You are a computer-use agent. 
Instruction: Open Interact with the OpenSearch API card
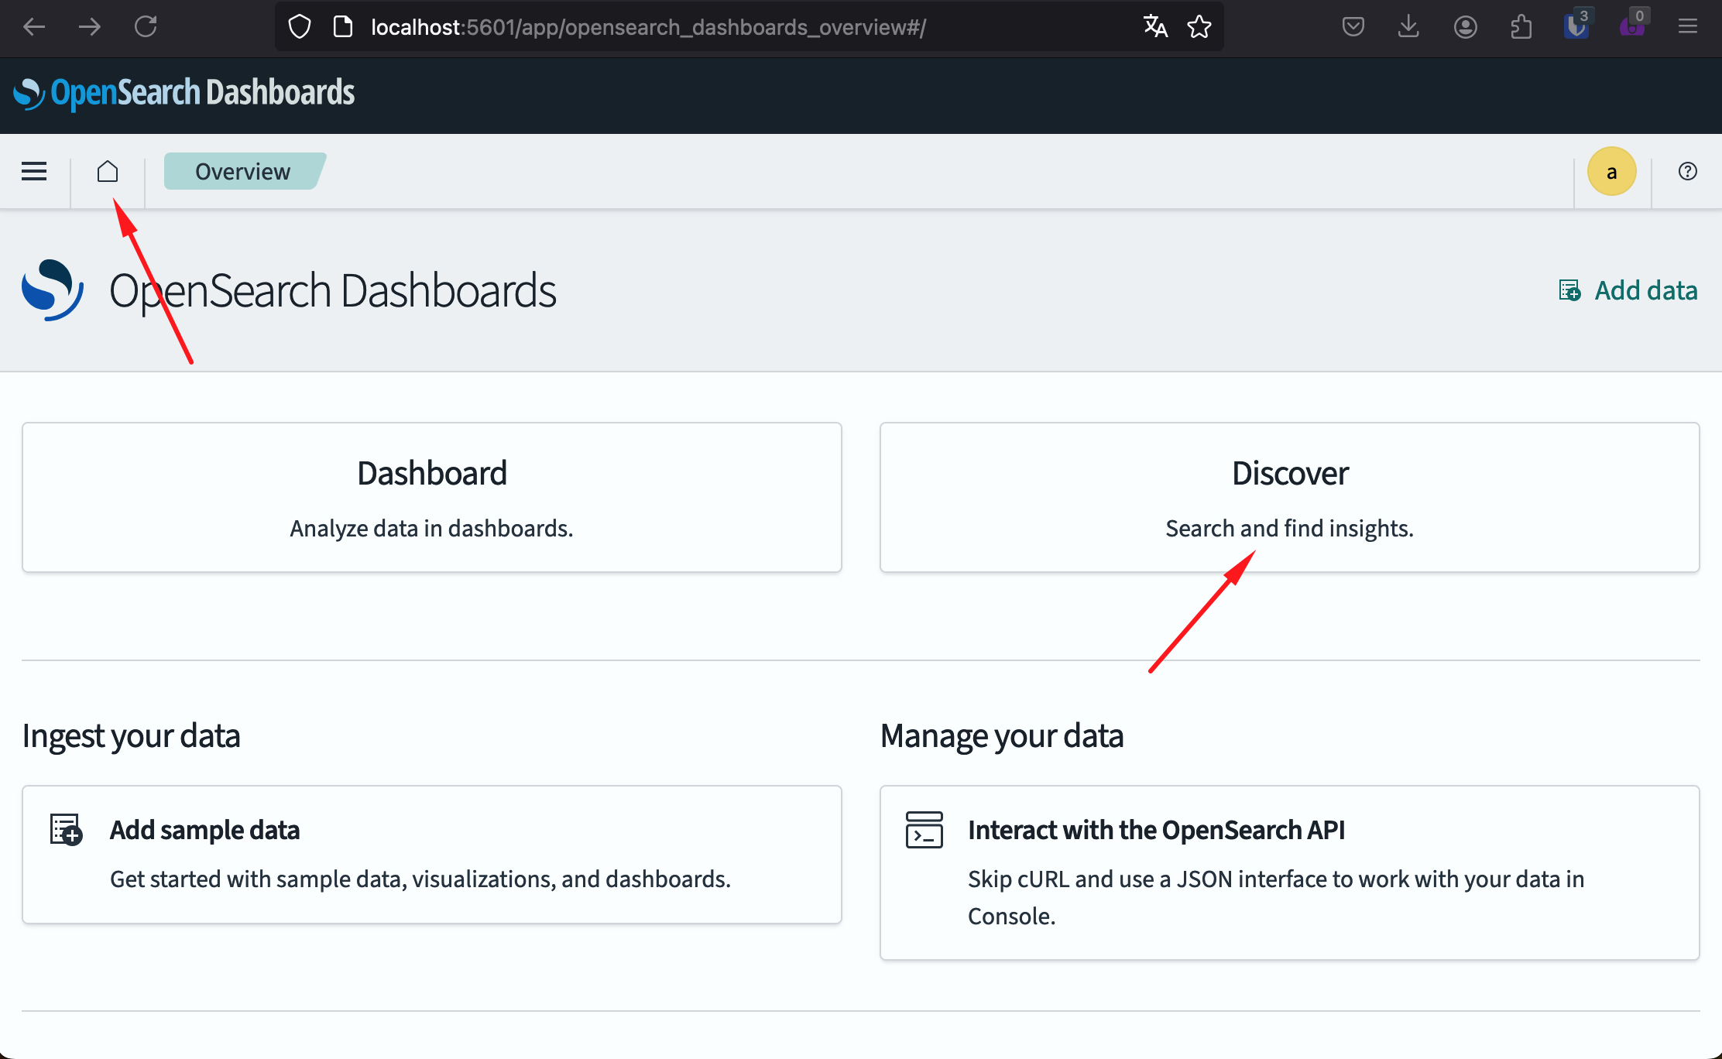point(1290,873)
